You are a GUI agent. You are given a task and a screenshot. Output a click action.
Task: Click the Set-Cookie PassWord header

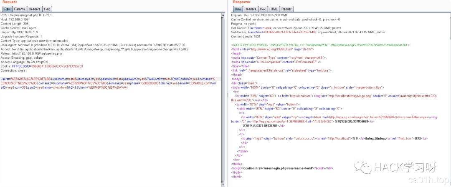[308, 32]
